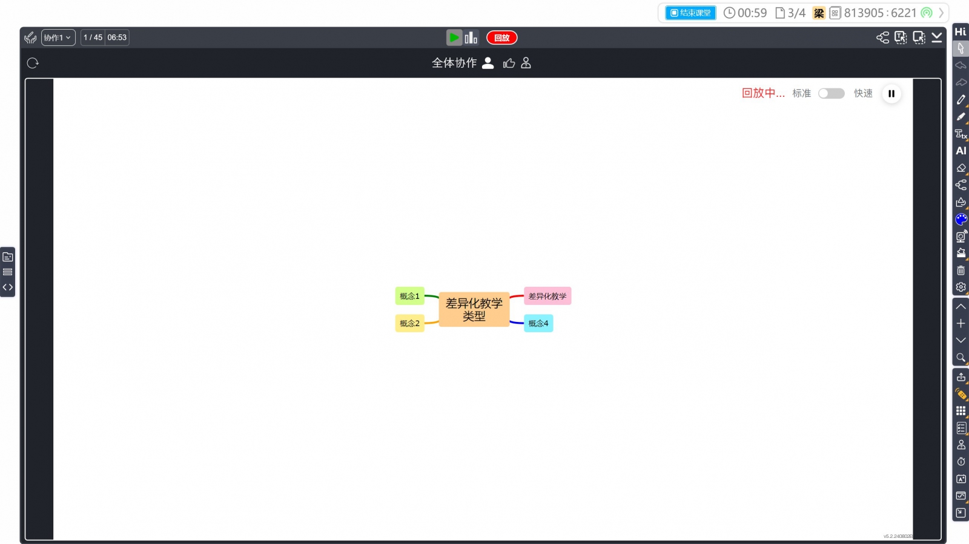Toggle standard/fast playback speed switch
The width and height of the screenshot is (969, 544).
pos(831,93)
